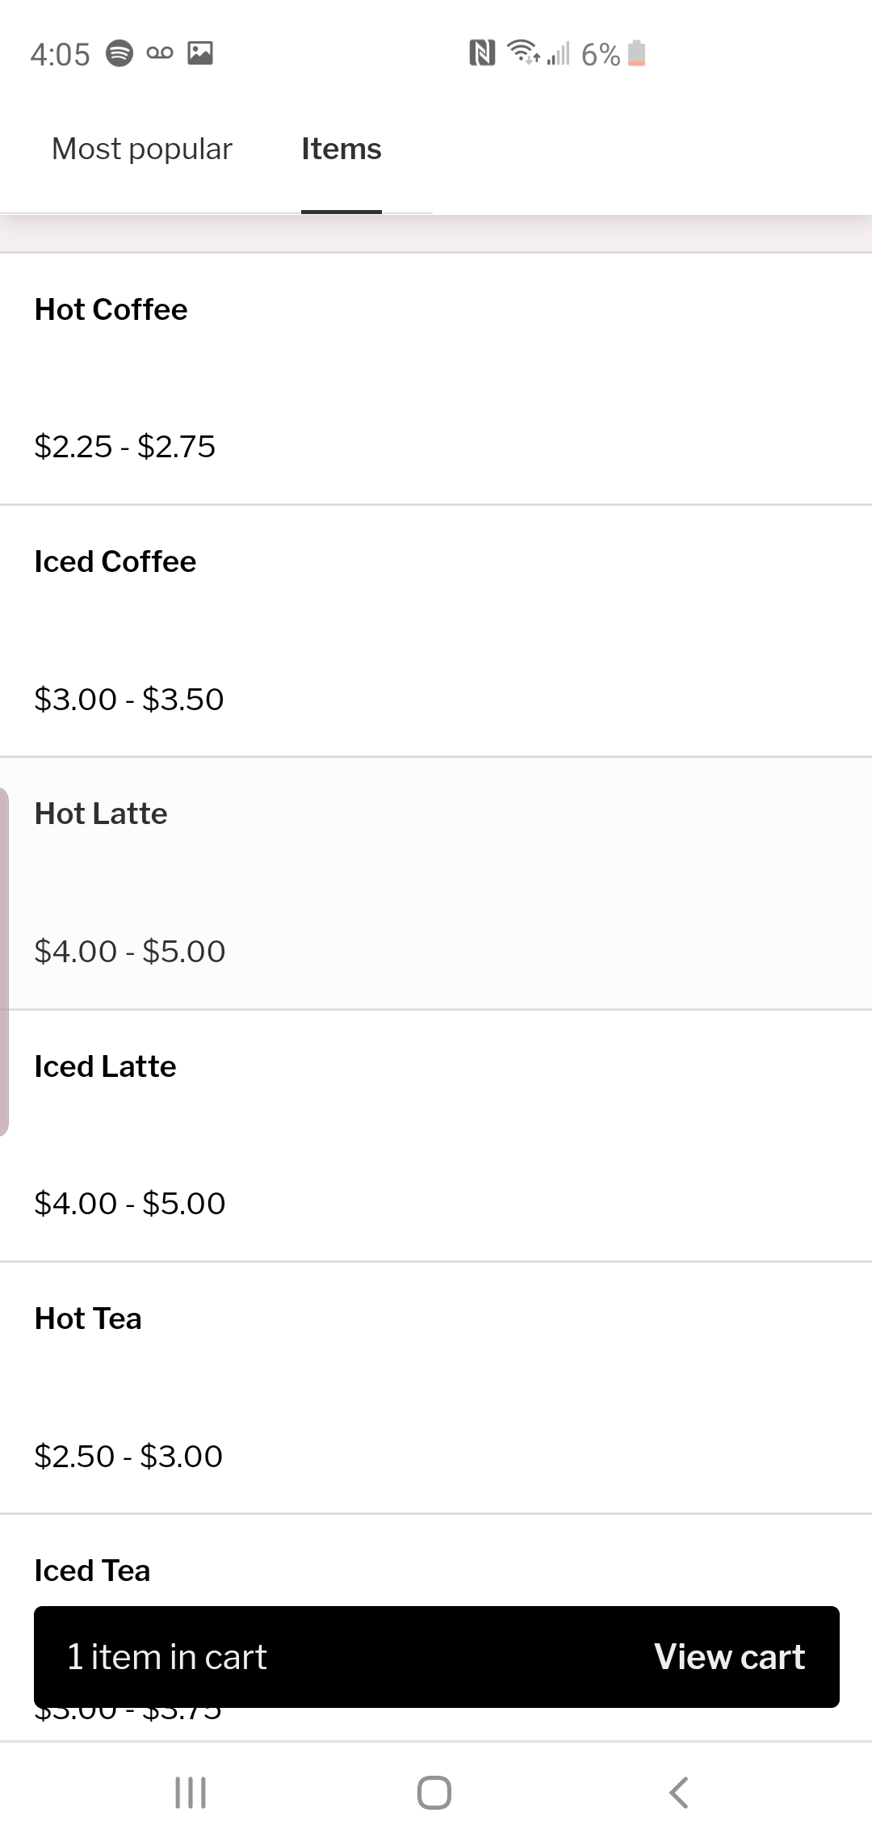
Task: Tap the image notification icon
Action: click(x=200, y=53)
